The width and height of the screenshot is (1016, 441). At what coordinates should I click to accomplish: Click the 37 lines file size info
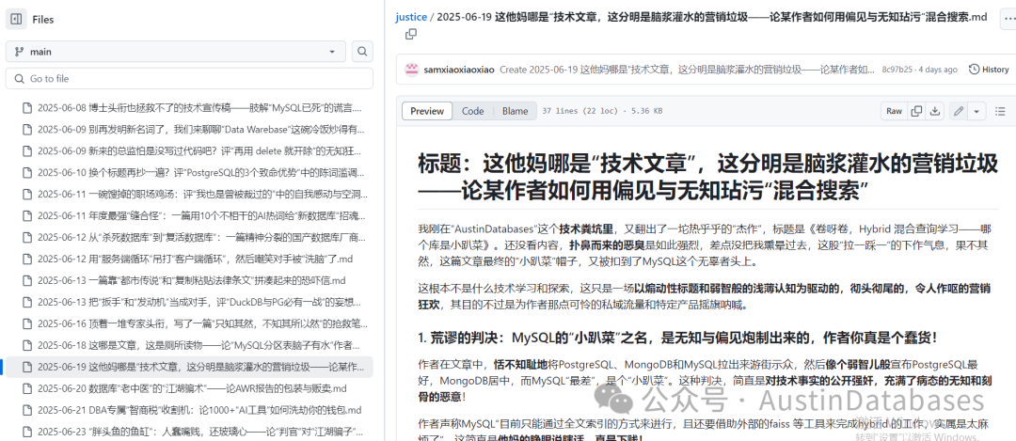(602, 111)
